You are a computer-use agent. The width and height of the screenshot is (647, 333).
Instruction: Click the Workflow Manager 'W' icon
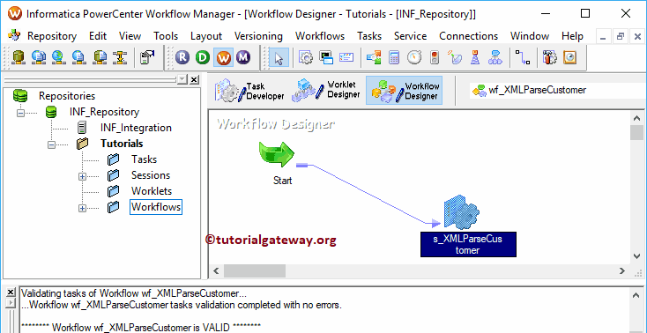(223, 57)
